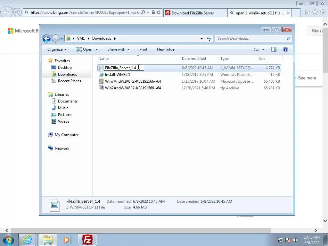This screenshot has width=328, height=246.
Task: Click the details pane file thumbnail
Action: click(x=54, y=205)
